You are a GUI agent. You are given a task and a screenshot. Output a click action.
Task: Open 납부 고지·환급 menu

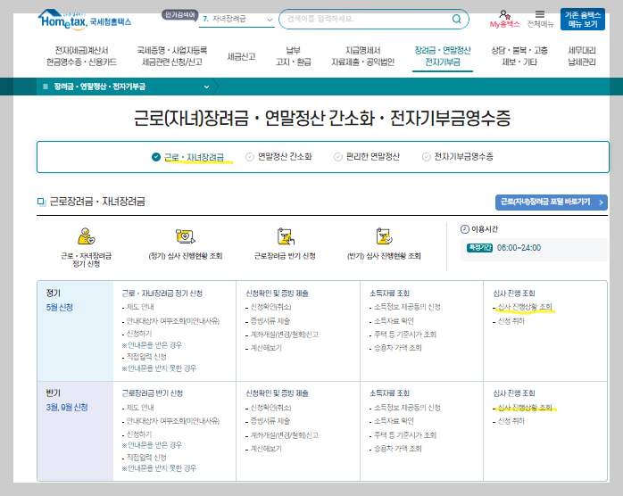pos(294,56)
